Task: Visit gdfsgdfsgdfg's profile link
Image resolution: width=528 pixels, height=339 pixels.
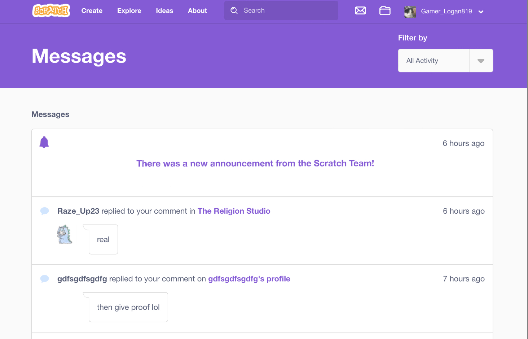Action: 249,279
